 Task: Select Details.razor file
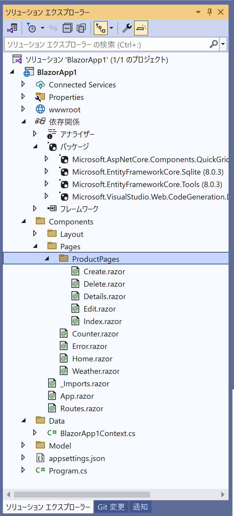(105, 297)
